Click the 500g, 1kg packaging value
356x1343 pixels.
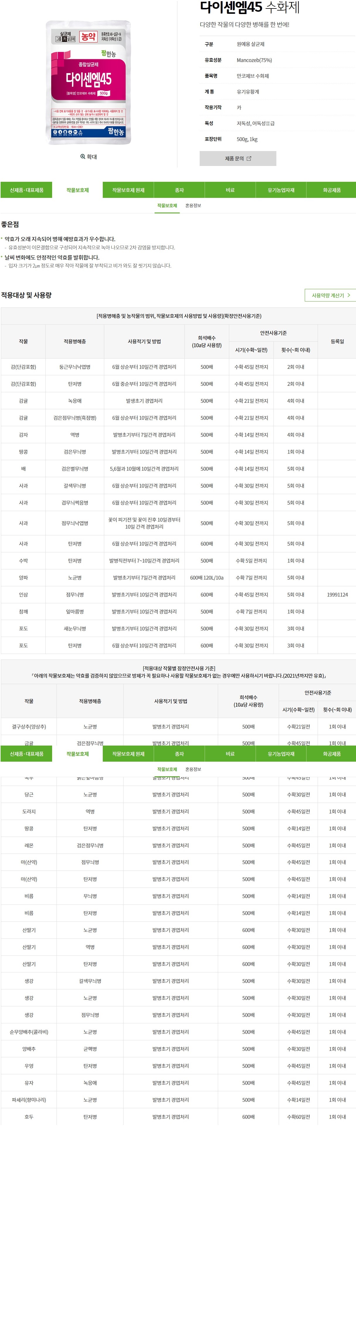tap(247, 139)
